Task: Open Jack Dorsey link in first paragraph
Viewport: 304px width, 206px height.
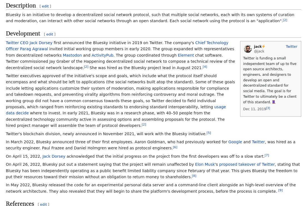Action: tap(41, 43)
